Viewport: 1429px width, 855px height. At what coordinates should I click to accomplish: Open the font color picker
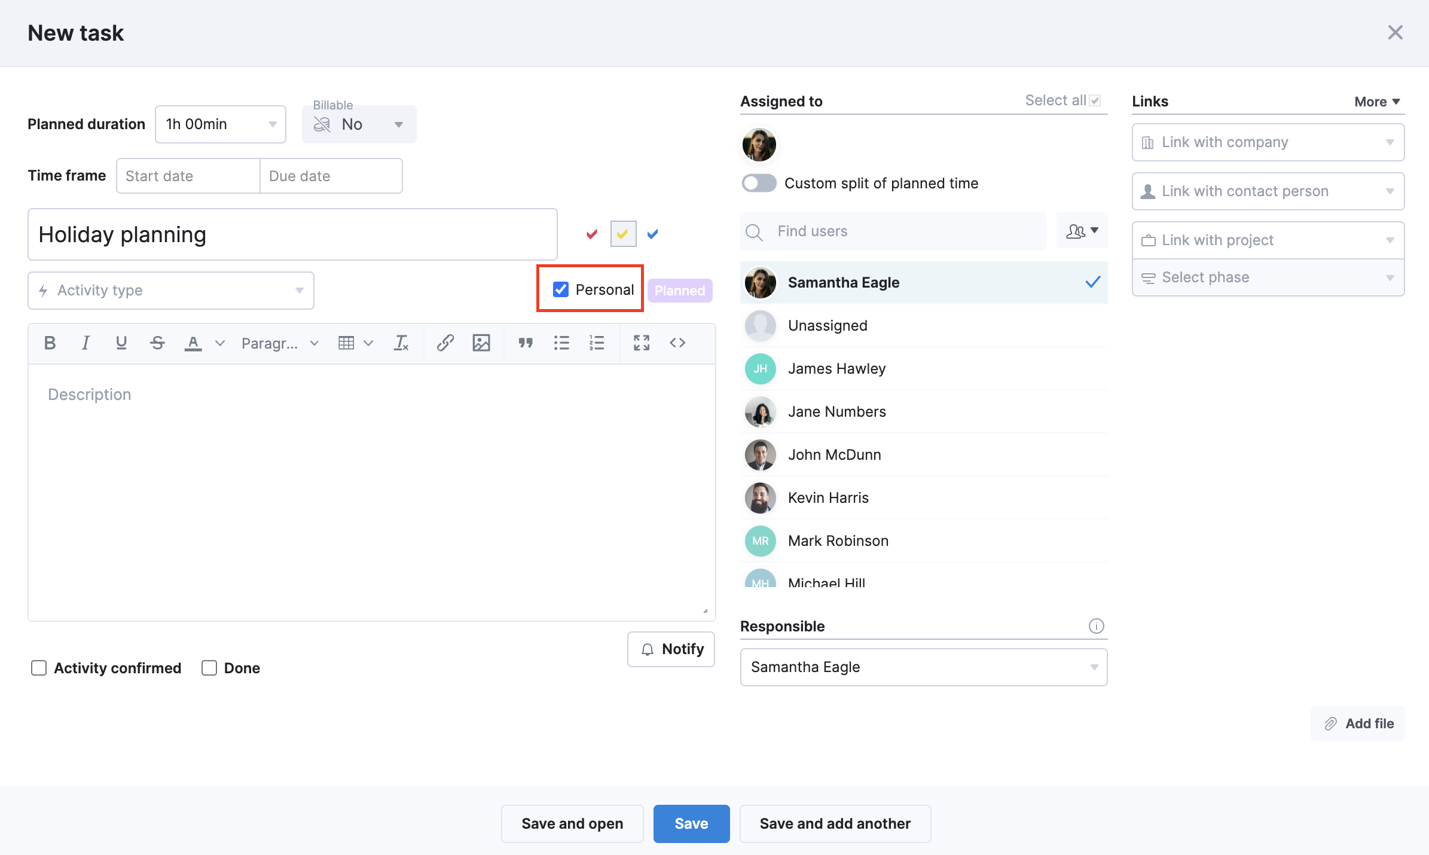click(x=193, y=343)
